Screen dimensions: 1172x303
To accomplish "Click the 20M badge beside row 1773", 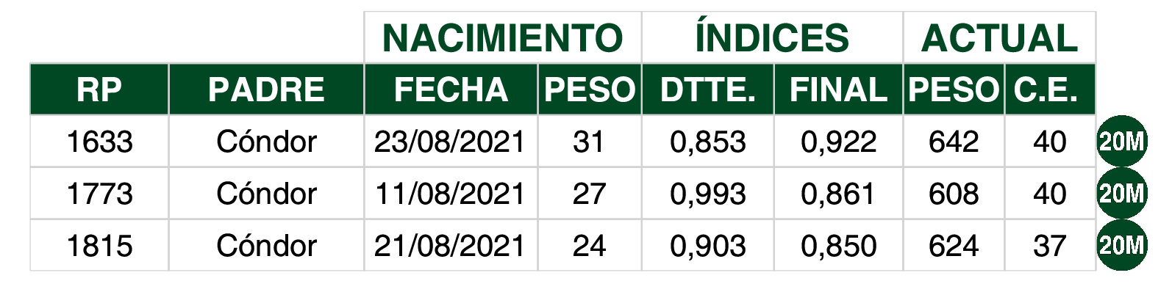I will (1121, 193).
